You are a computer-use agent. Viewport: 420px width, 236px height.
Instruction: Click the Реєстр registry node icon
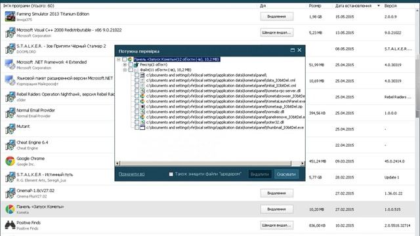[x=136, y=64]
